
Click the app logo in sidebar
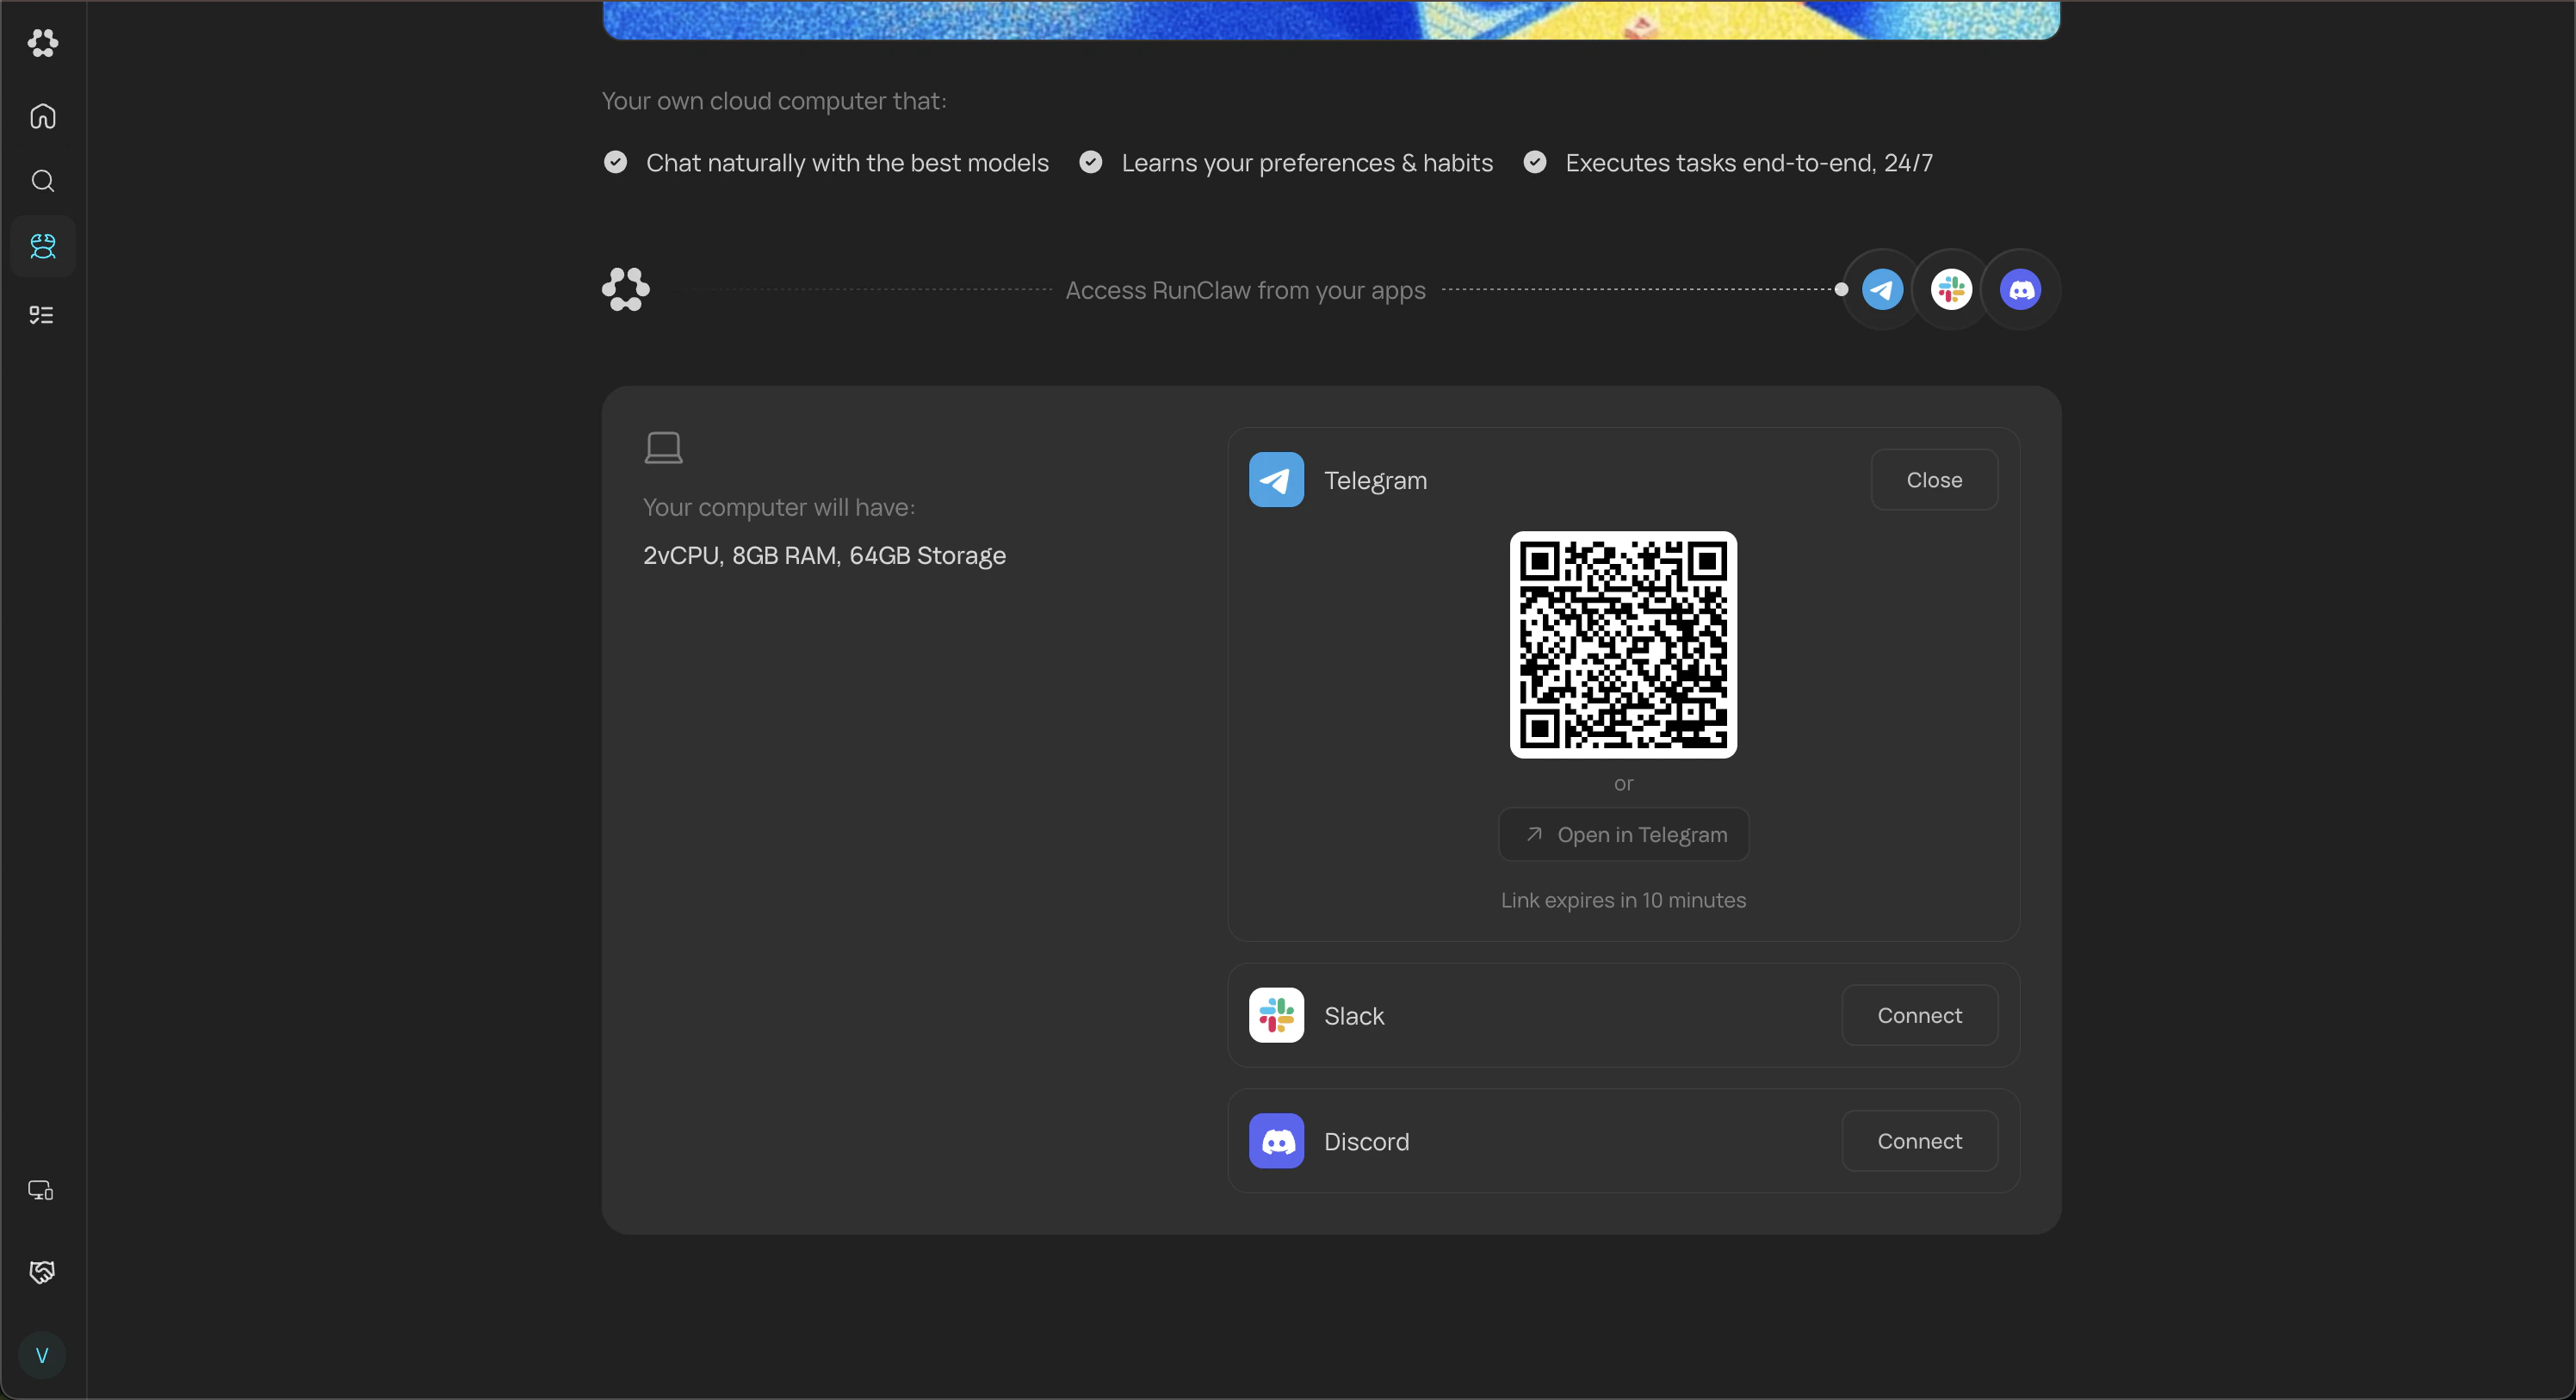[42, 43]
